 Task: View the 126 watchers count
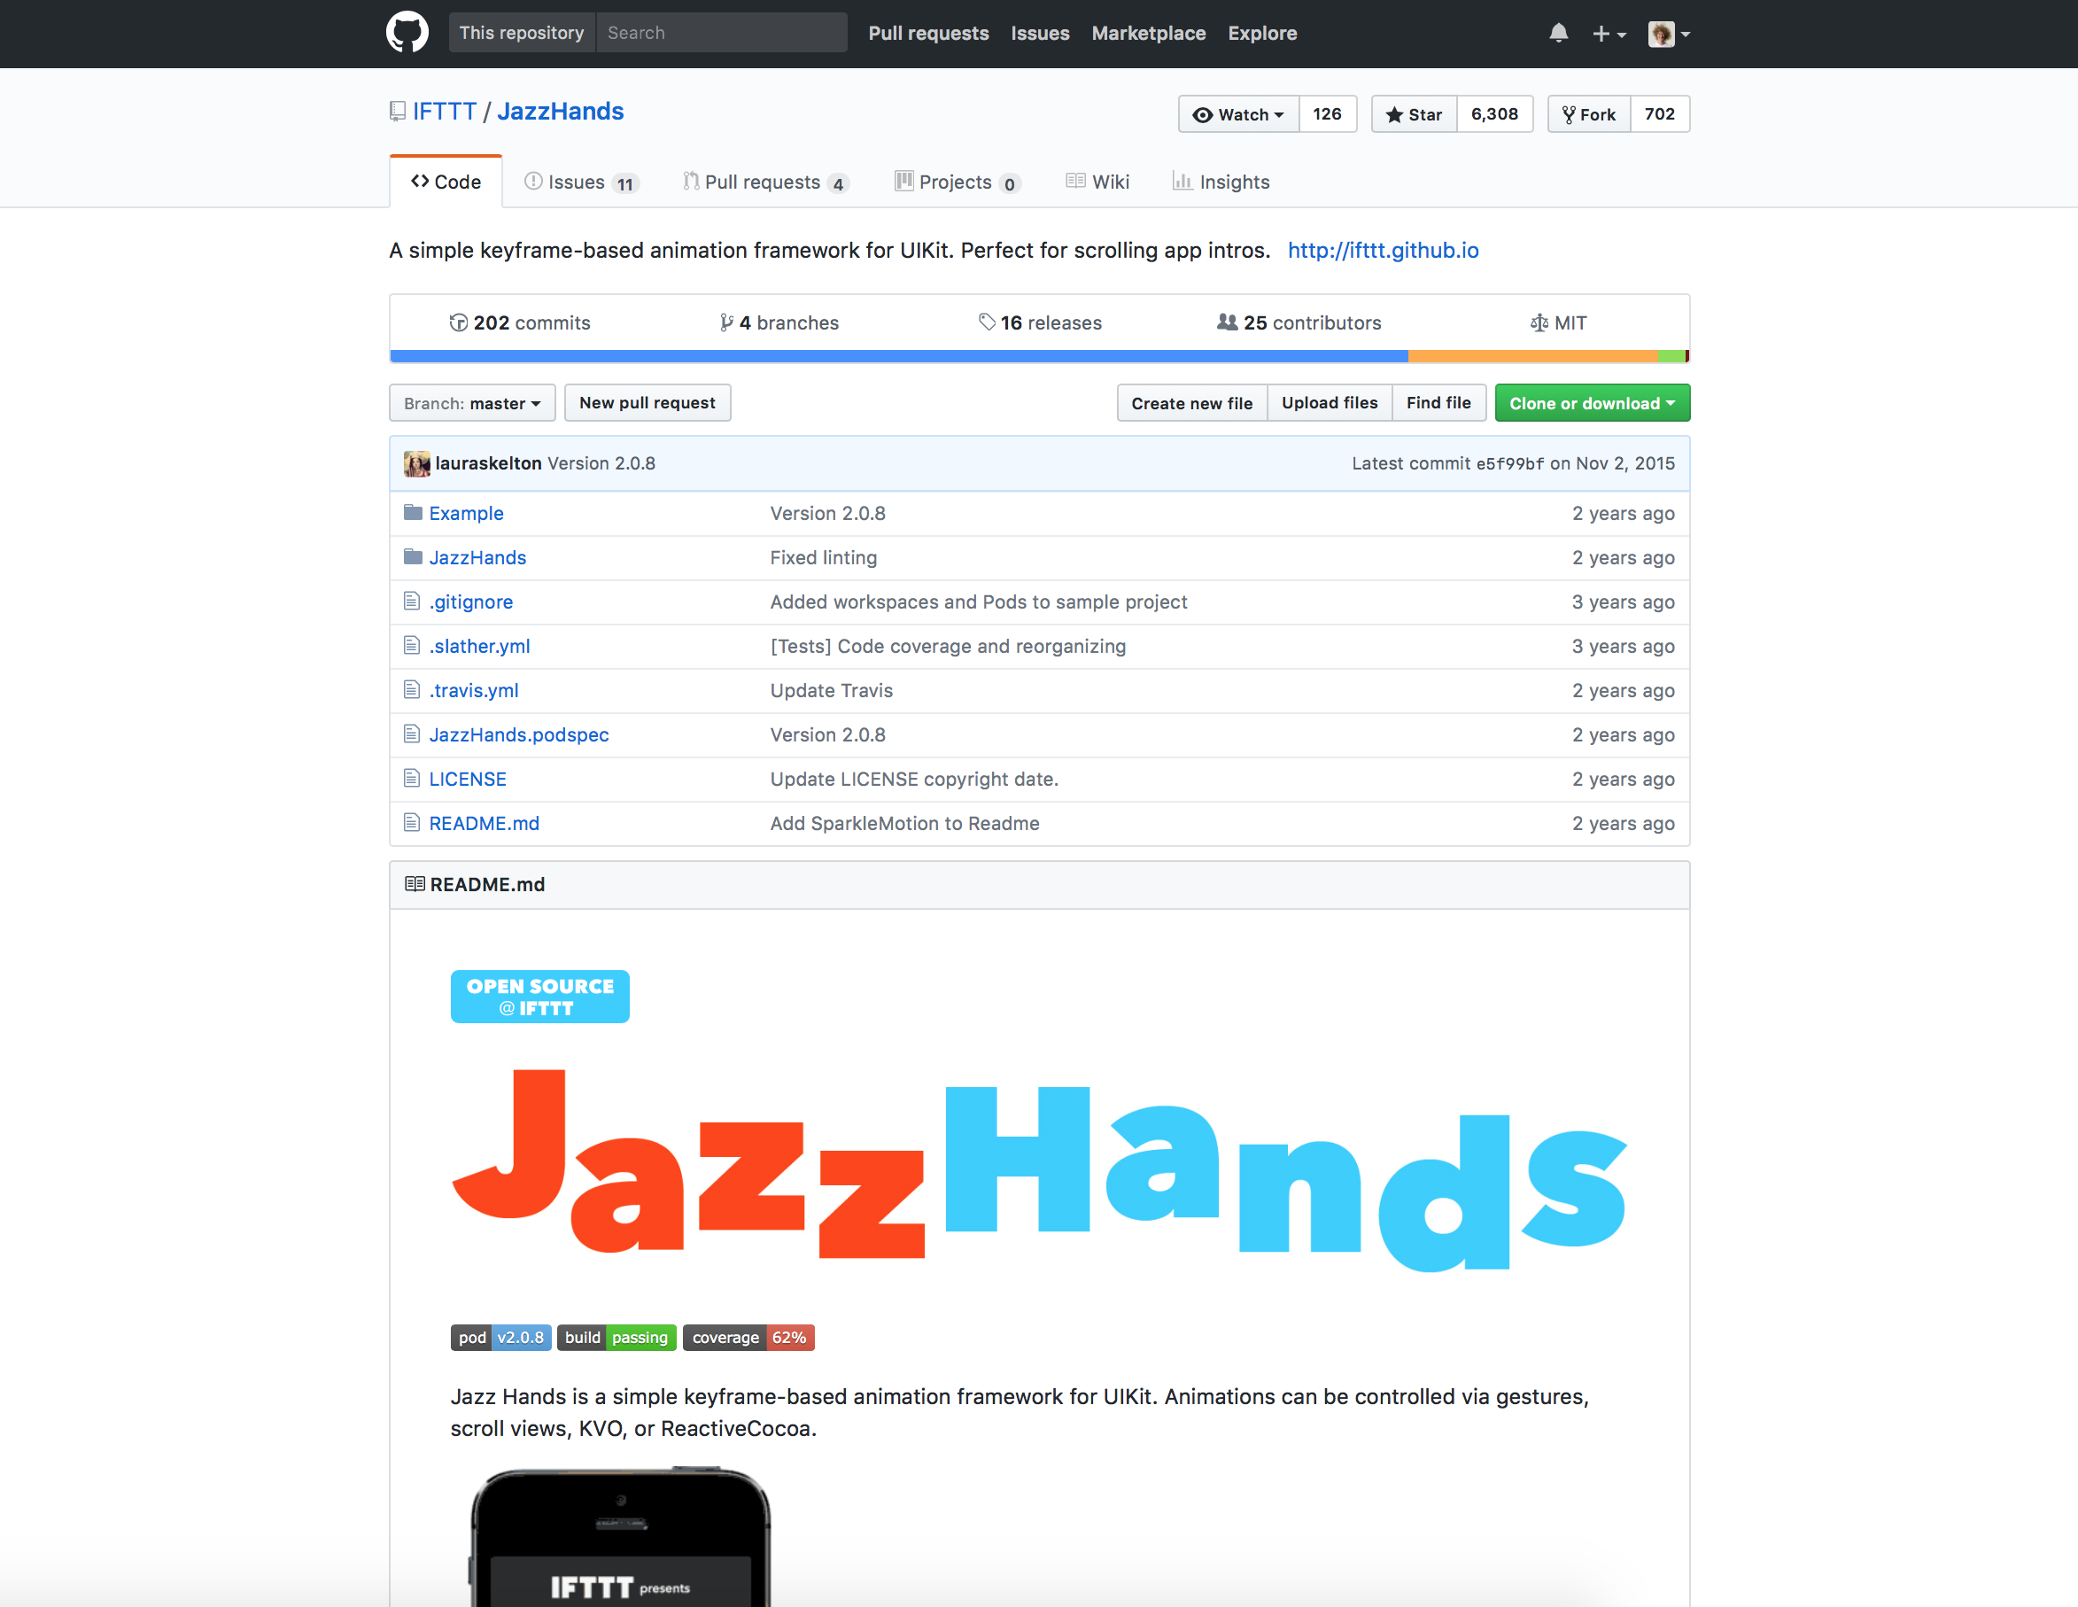click(1327, 114)
